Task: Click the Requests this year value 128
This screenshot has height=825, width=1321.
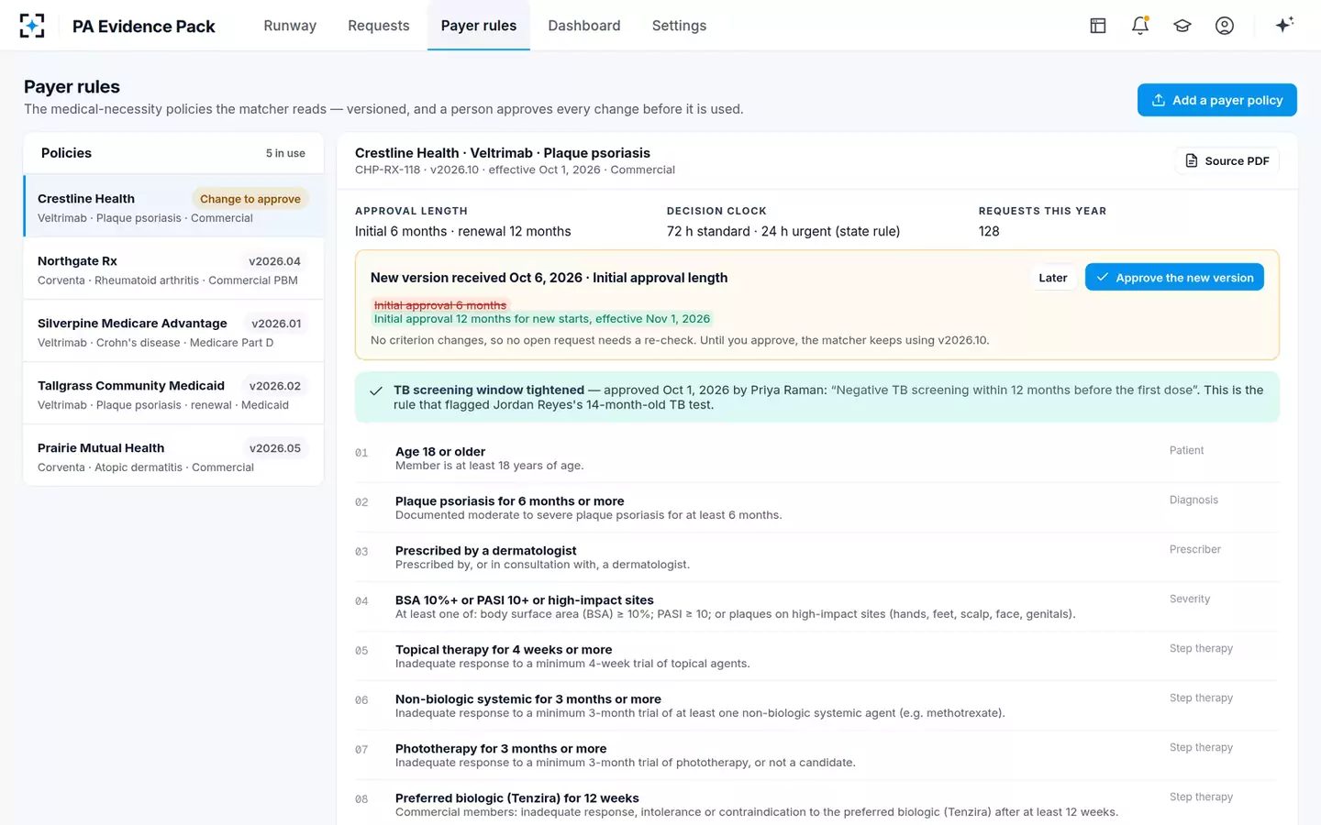Action: click(989, 231)
